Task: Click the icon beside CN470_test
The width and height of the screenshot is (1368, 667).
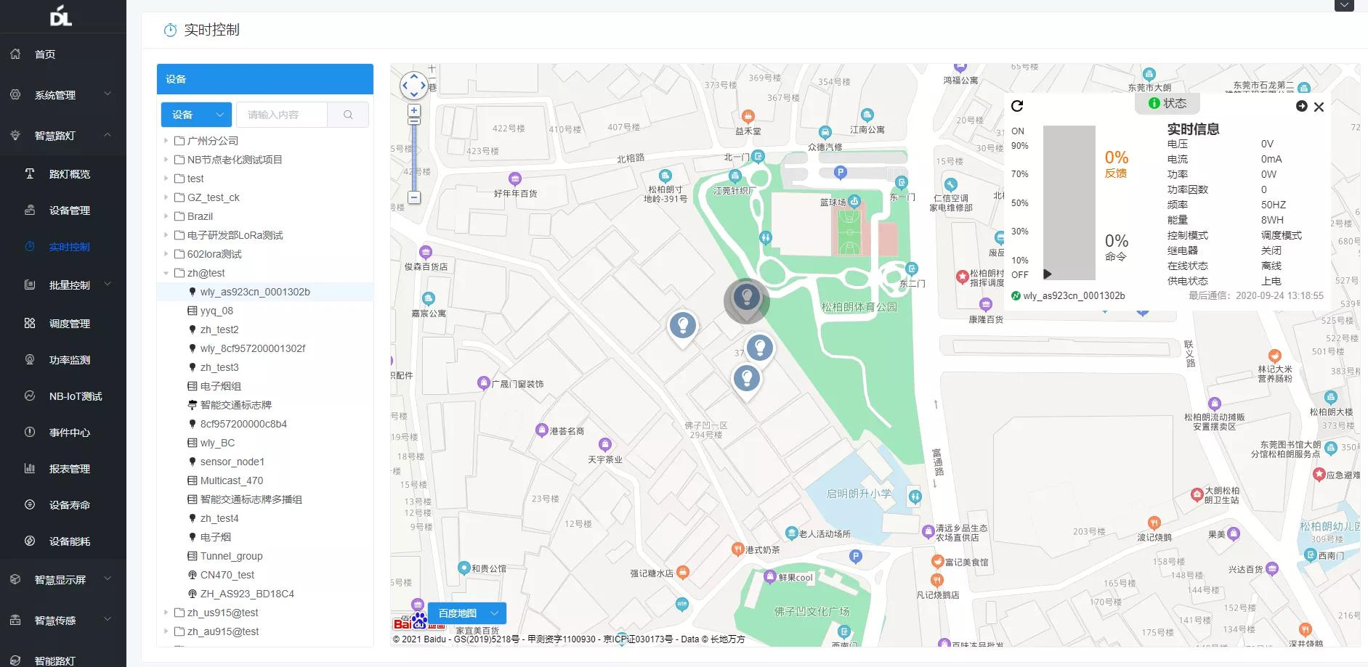Action: coord(193,575)
